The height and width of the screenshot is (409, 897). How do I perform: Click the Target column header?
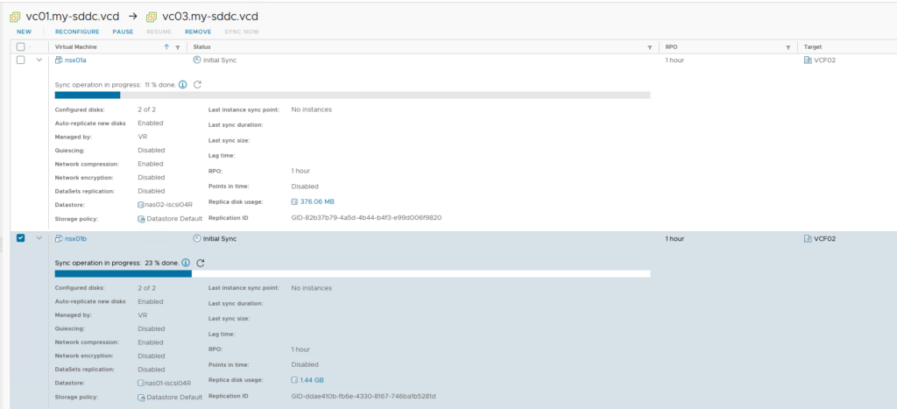[x=813, y=46]
